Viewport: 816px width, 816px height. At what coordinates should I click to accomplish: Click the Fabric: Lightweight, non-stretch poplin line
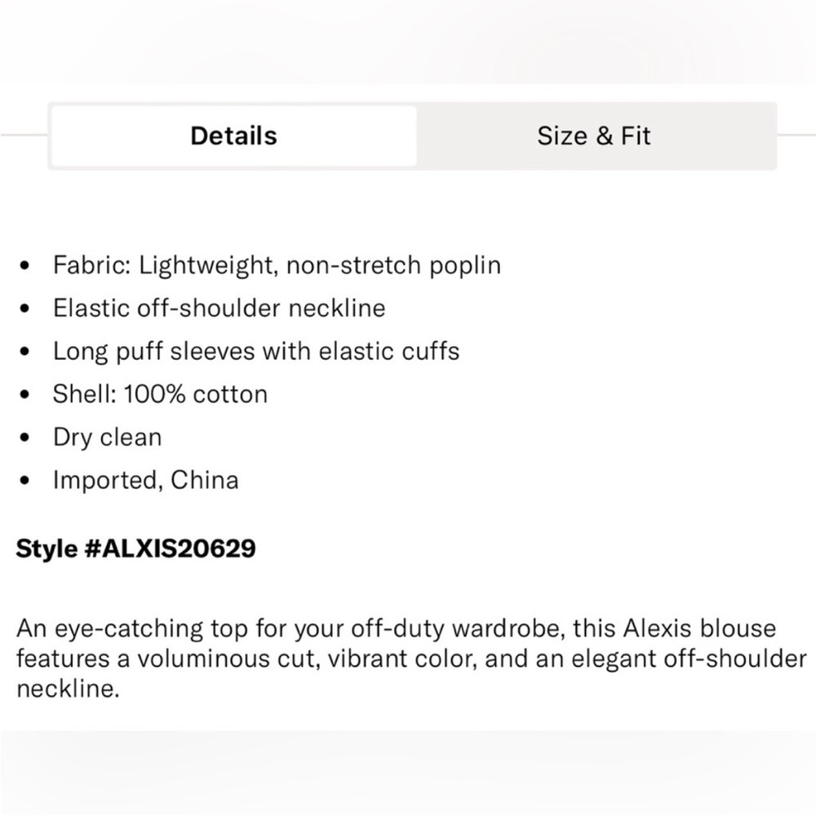(x=277, y=265)
